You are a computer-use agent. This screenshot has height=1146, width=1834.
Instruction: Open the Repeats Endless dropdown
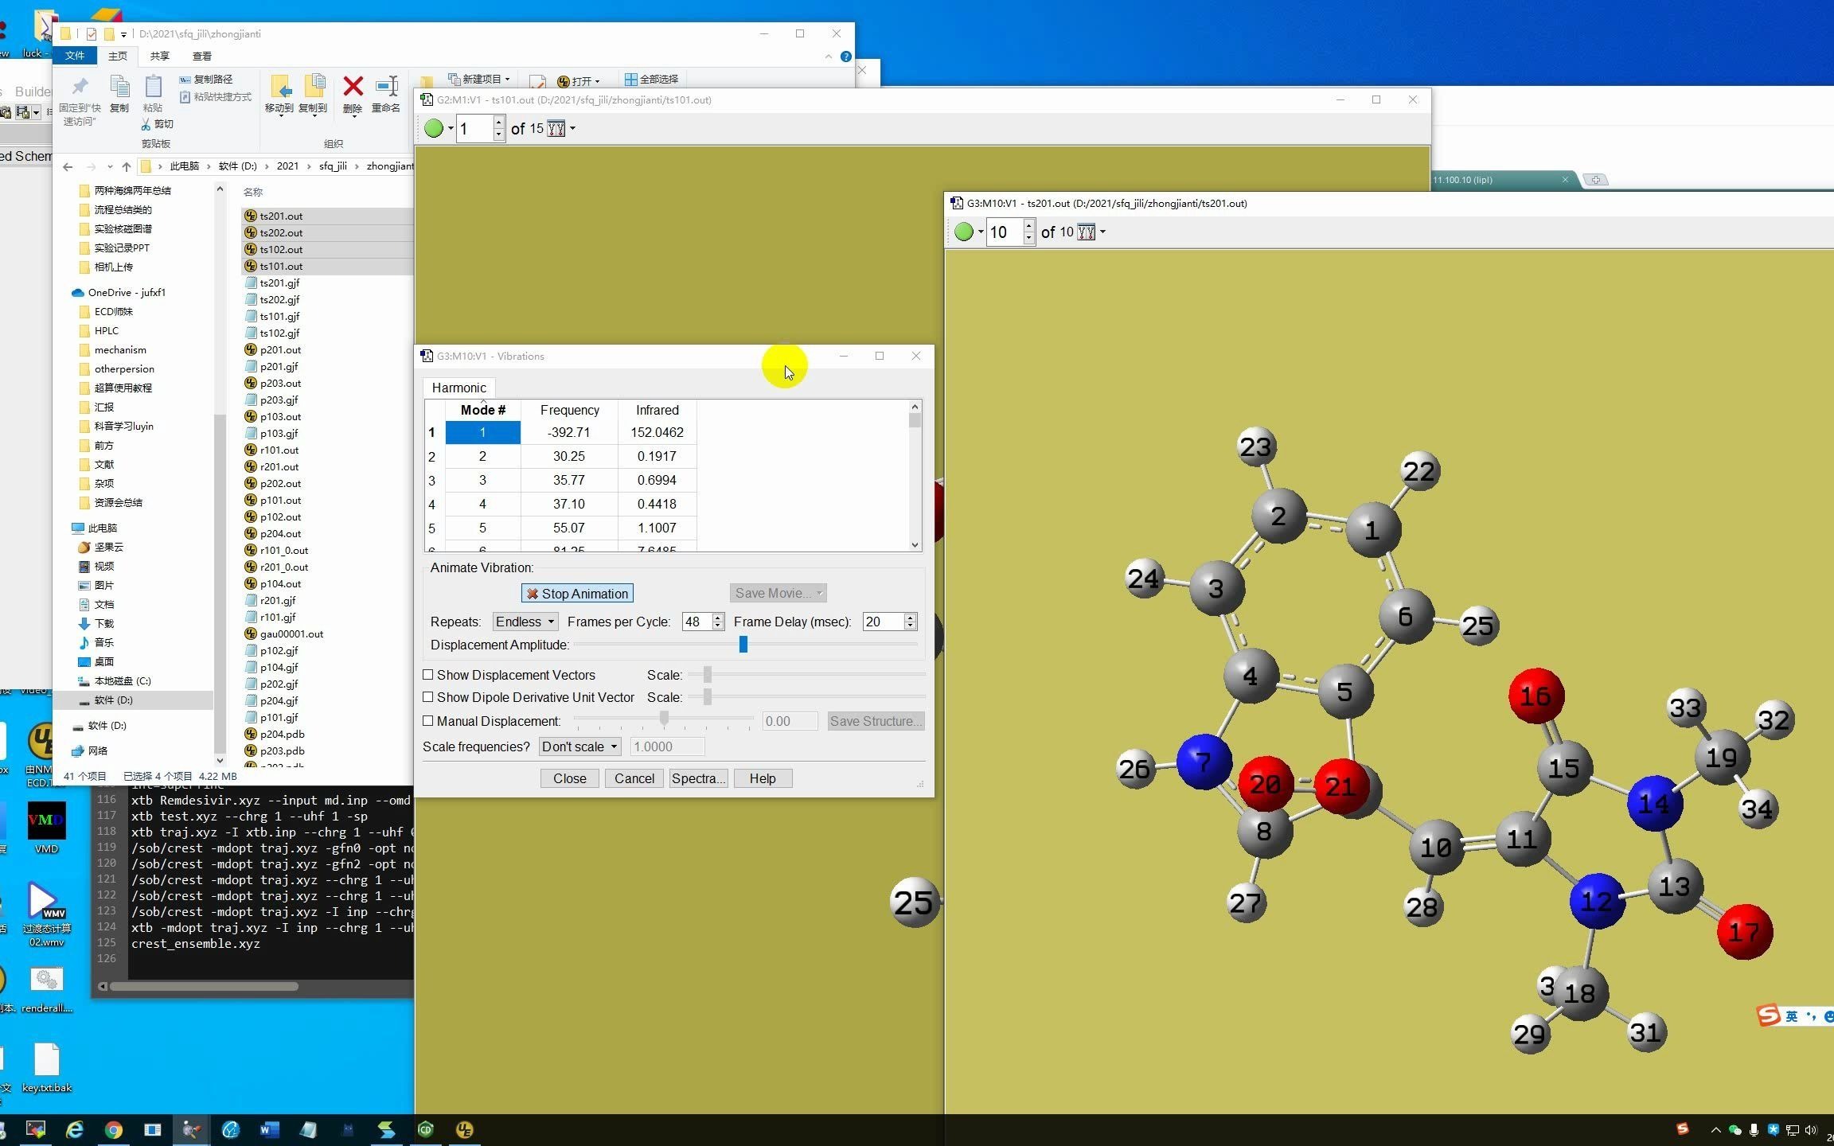[525, 622]
